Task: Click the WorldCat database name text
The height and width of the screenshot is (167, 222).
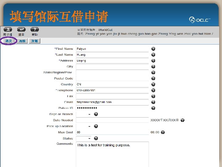Action: 105,30
